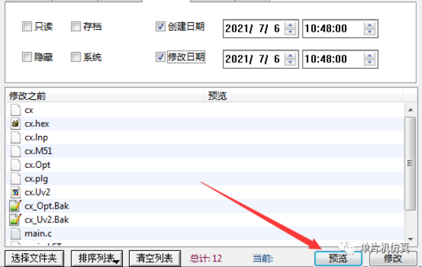Click the 修改 modify button
This screenshot has width=422, height=267.
click(x=393, y=259)
